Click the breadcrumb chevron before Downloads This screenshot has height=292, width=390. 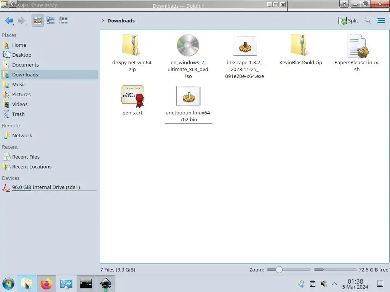[x=103, y=21]
